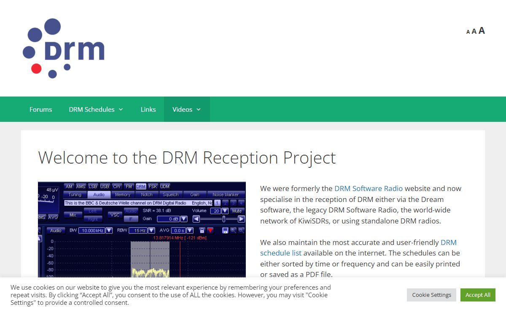The image size is (506, 312).
Task: Expand the DRM Schedules menu
Action: 96,109
